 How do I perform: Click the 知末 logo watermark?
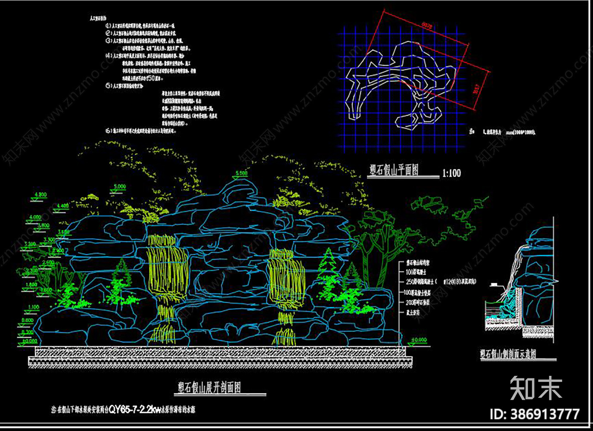536,388
